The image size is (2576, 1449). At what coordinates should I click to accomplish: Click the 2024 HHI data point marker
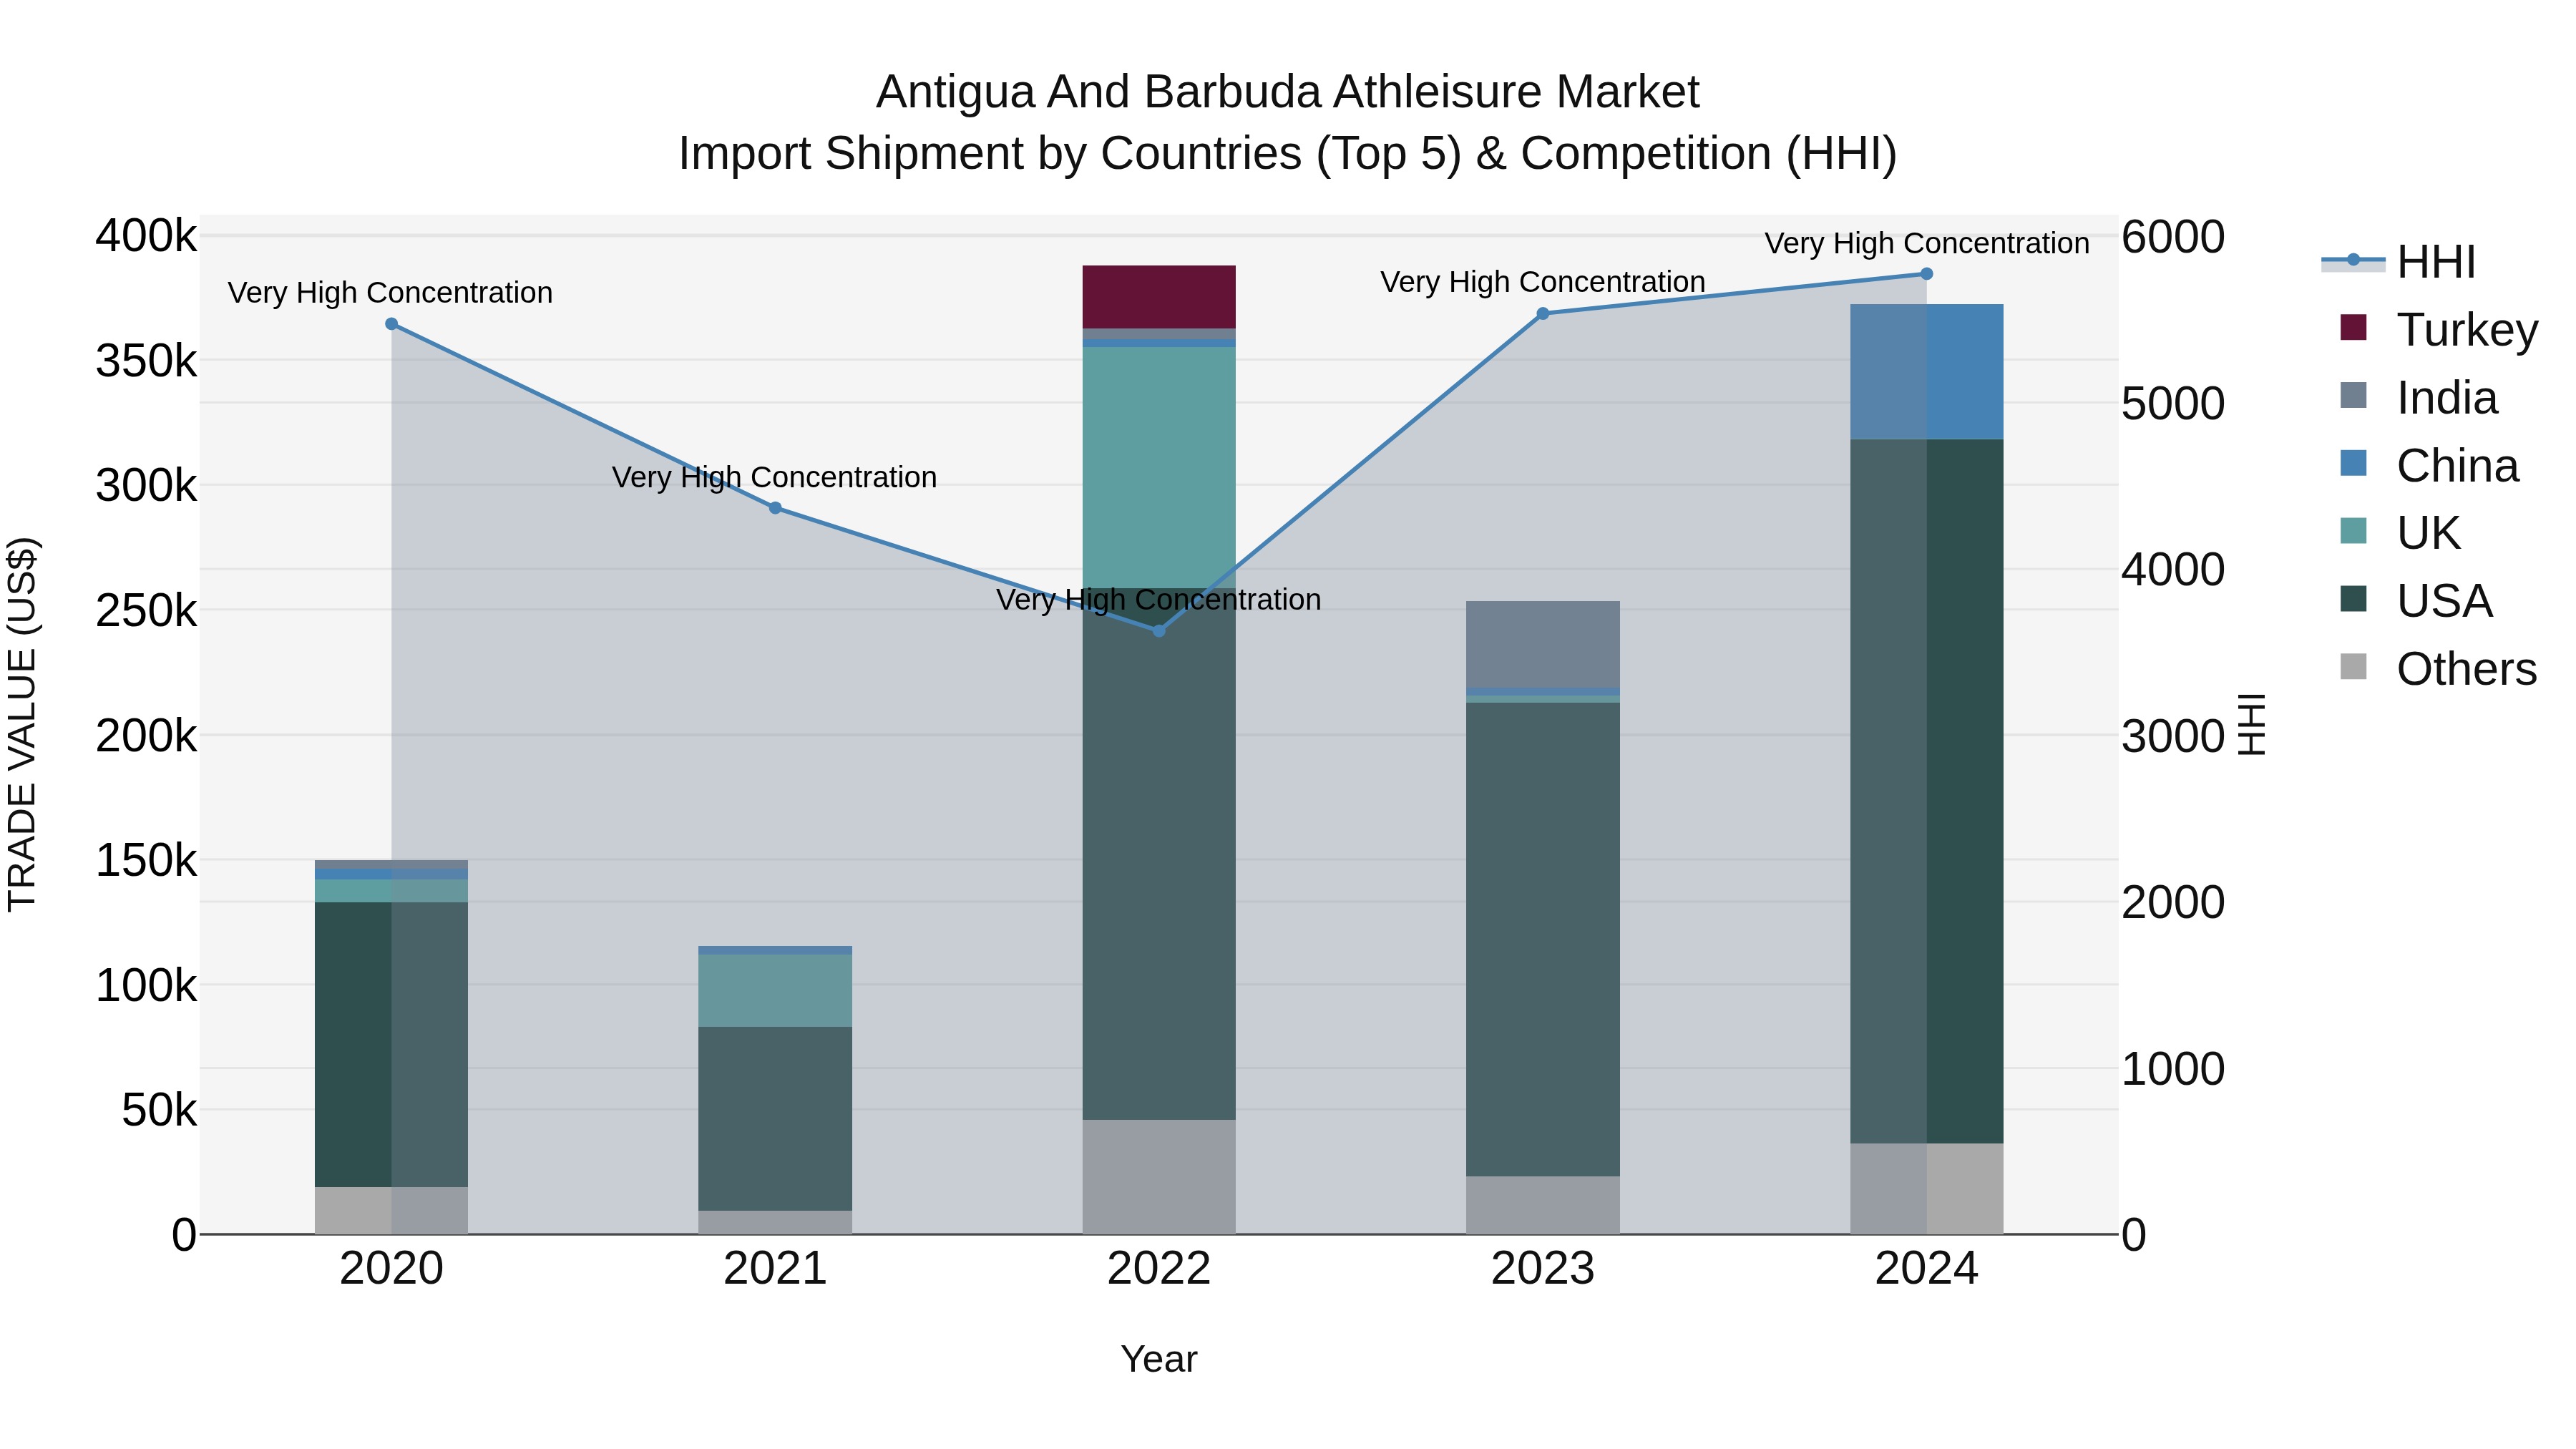click(1926, 274)
